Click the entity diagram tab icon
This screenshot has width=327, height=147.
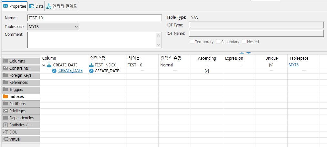coord(49,6)
